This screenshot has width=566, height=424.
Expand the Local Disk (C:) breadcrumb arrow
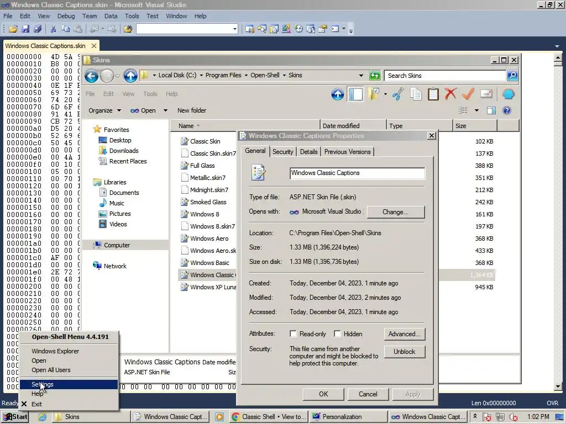tap(201, 75)
